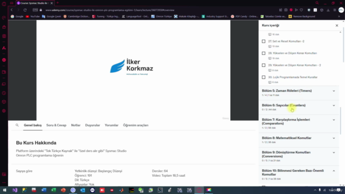
Task: Click the sidebar three dots more icon
Action: [x=4, y=183]
